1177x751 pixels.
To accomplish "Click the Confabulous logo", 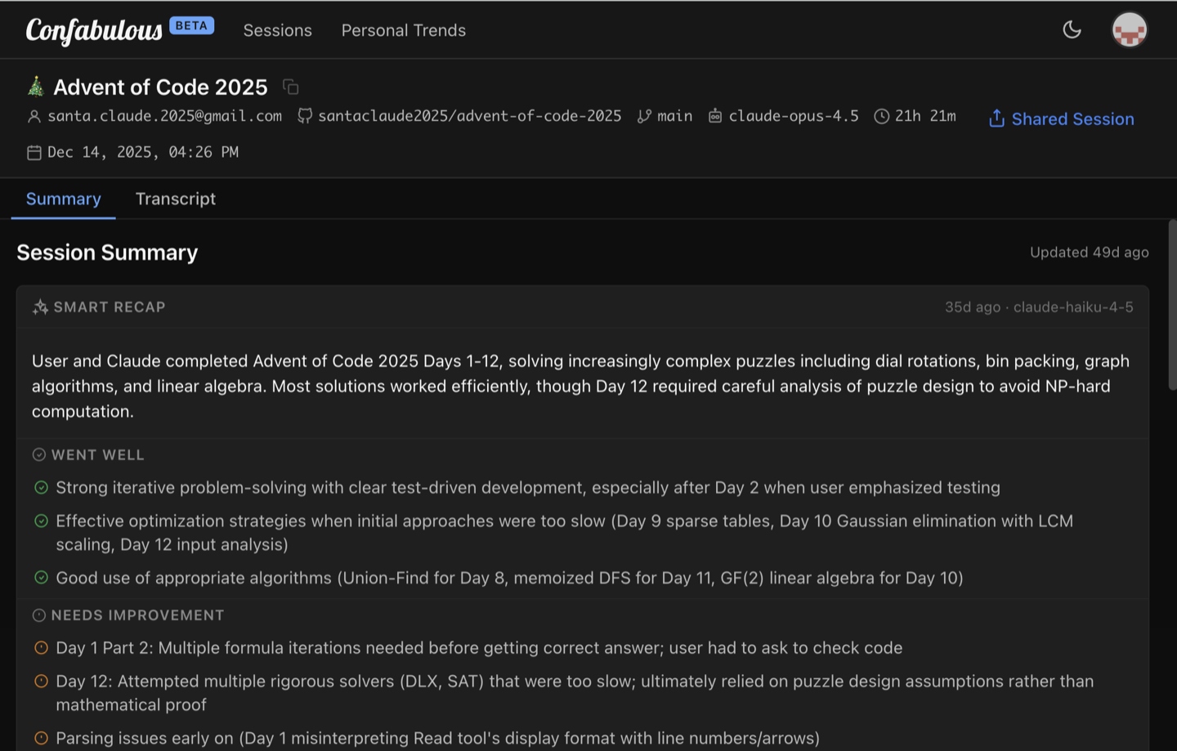I will 94,30.
